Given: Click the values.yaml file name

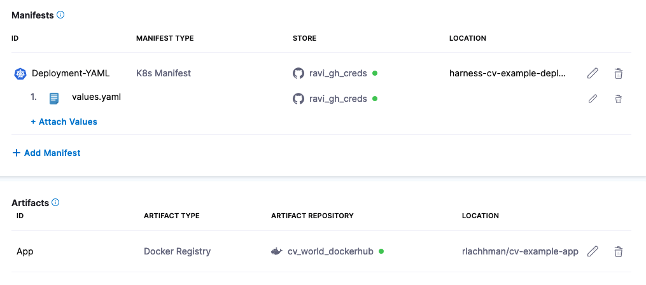Looking at the screenshot, I should [96, 97].
